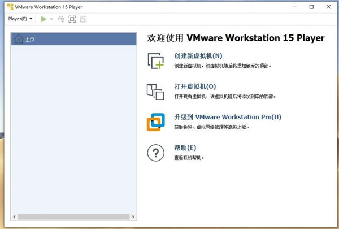Click the help question mark icon
The height and width of the screenshot is (229, 339).
point(156,153)
